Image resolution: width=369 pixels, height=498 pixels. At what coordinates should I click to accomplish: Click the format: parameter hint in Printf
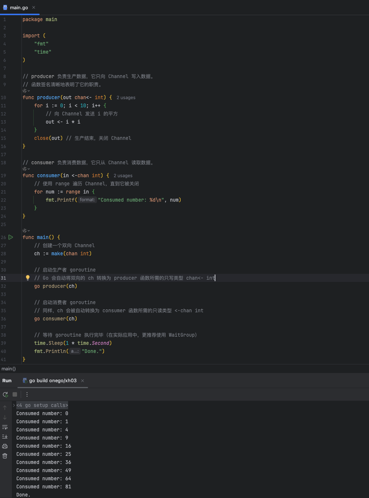click(87, 200)
